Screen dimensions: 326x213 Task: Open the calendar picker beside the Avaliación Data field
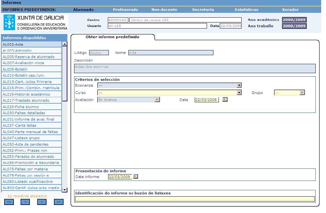225,100
